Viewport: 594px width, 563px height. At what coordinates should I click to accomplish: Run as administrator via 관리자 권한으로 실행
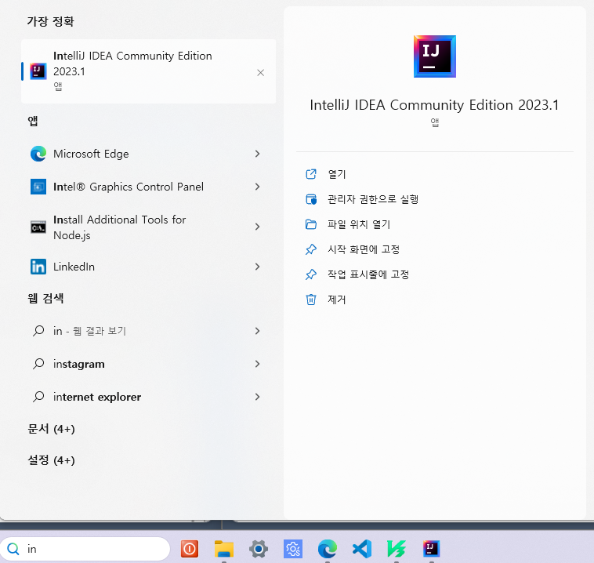pos(373,199)
